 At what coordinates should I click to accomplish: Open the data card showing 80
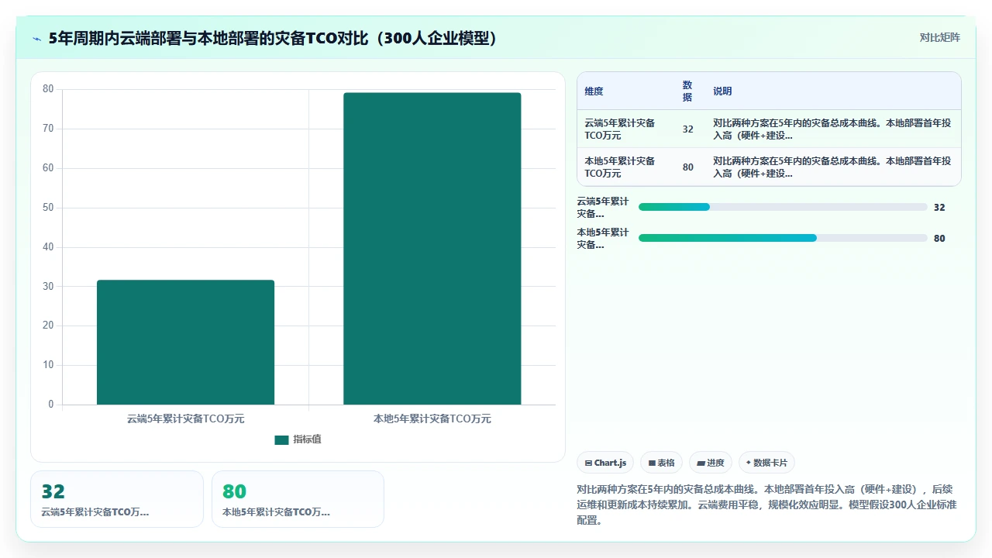(x=298, y=499)
